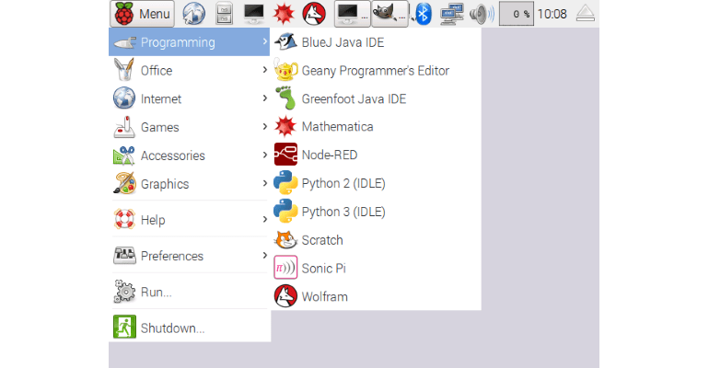Launch Python 2 (IDLE)
The width and height of the screenshot is (709, 368).
376,183
